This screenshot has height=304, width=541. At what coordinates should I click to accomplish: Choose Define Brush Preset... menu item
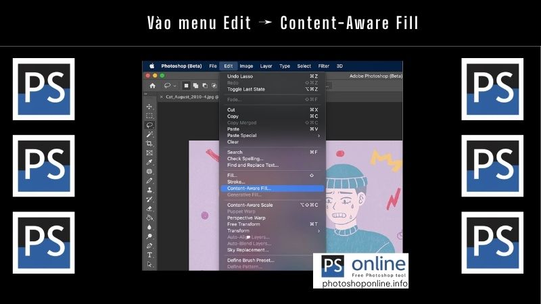point(273,261)
